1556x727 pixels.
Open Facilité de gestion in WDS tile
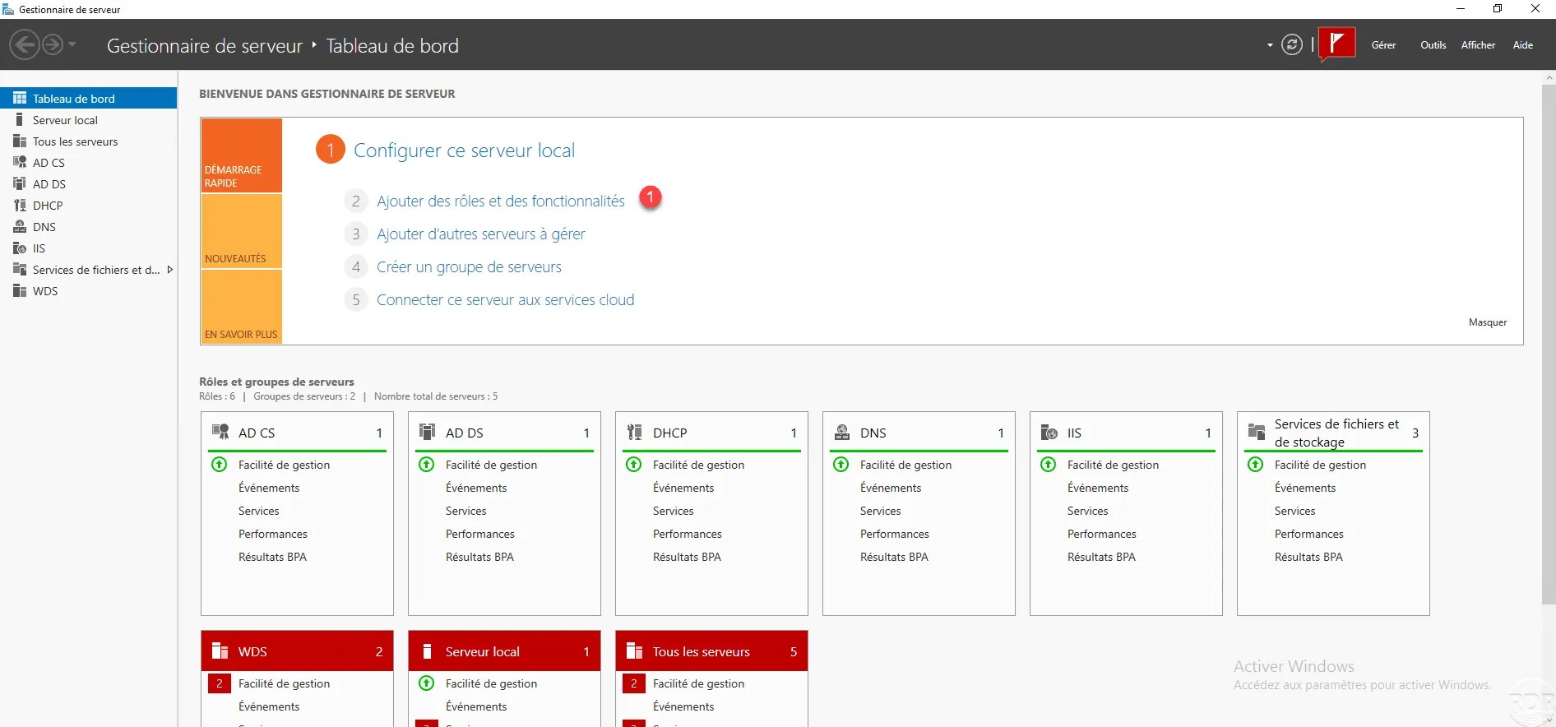click(284, 683)
